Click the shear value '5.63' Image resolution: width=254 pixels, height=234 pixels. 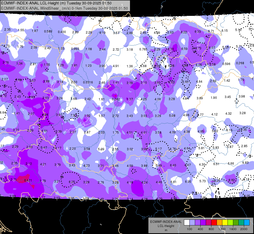[170, 32]
